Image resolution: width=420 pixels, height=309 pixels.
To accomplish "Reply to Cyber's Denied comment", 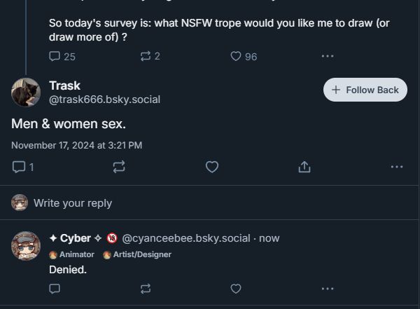I will 55,288.
